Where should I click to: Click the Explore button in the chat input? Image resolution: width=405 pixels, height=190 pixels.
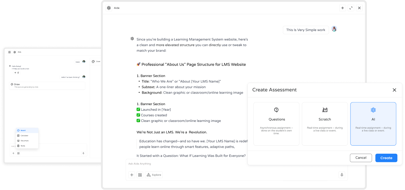tap(154, 175)
